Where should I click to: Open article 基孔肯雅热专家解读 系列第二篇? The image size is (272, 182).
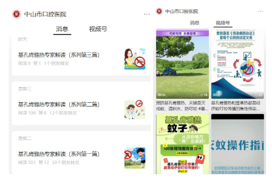[x=59, y=105]
